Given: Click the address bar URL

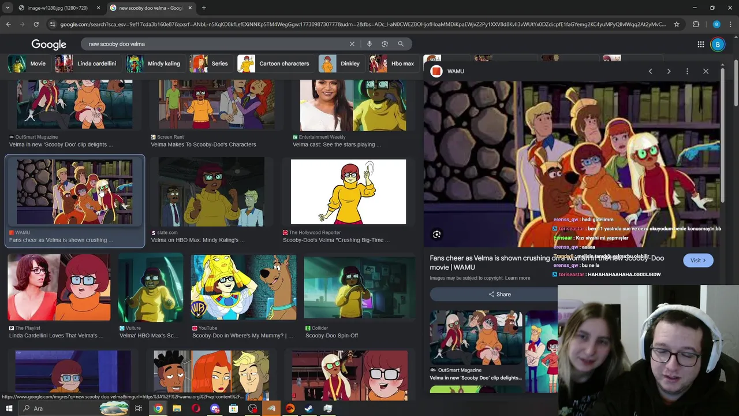Looking at the screenshot, I should tap(363, 24).
